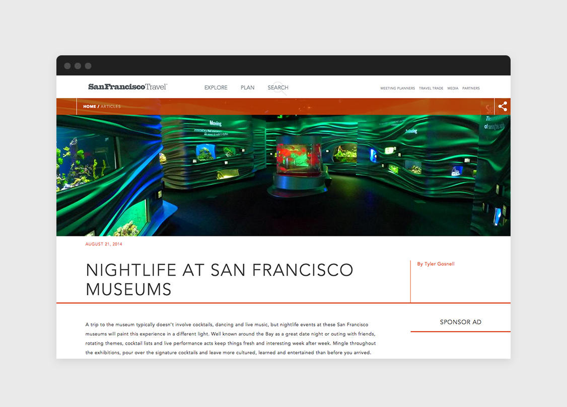This screenshot has height=407, width=567.
Task: Click the San Francisco Travel logo
Action: (x=127, y=87)
